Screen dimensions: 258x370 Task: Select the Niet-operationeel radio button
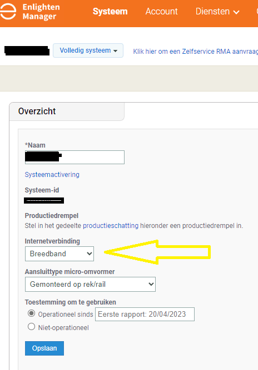coord(31,327)
